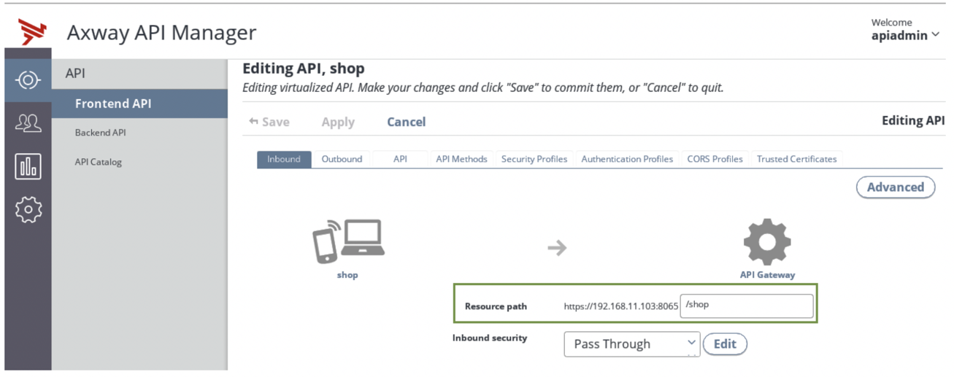954x377 pixels.
Task: Open the Clients users sidebar icon
Action: click(28, 123)
